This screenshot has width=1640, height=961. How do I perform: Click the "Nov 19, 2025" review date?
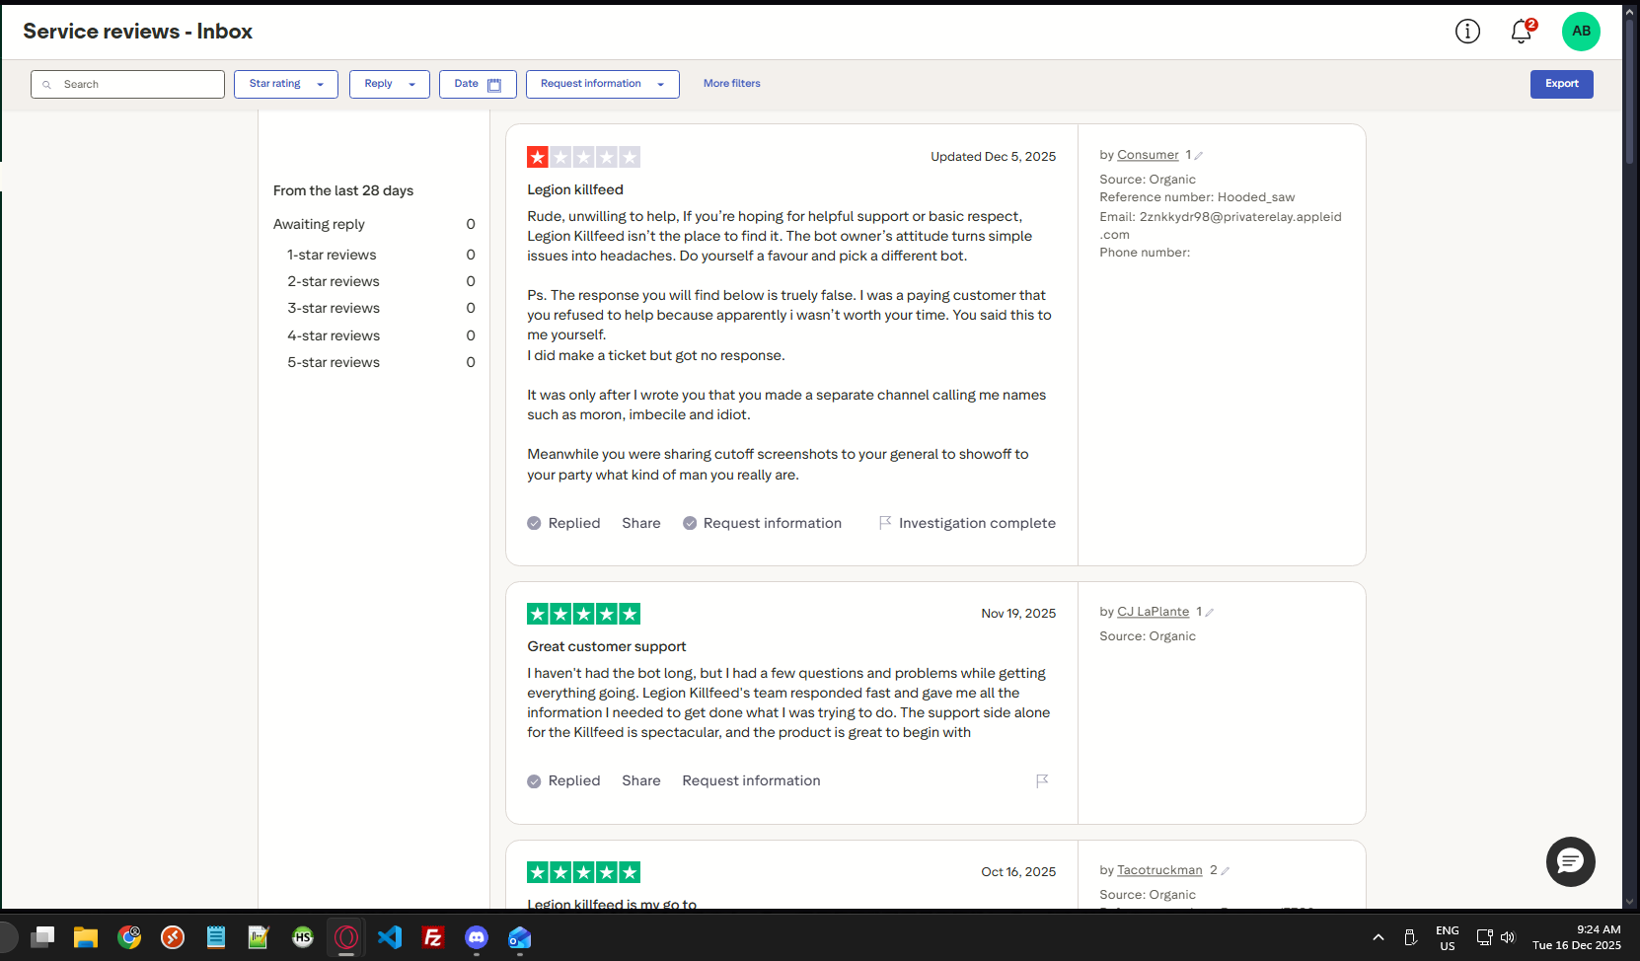coord(1019,614)
